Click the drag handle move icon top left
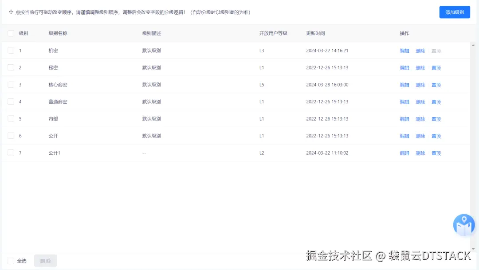479x270 pixels. [x=11, y=12]
